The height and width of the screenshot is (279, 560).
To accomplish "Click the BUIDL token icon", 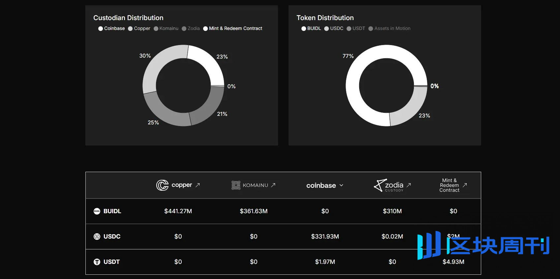I will click(97, 211).
